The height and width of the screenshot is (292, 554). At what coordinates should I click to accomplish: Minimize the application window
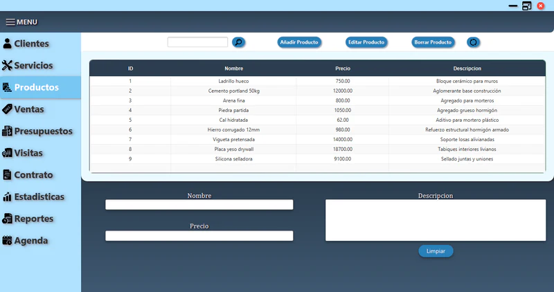coord(512,6)
